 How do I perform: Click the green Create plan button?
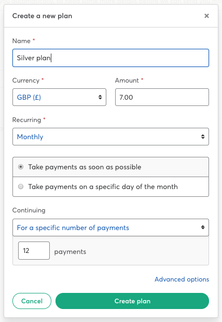[132, 301]
